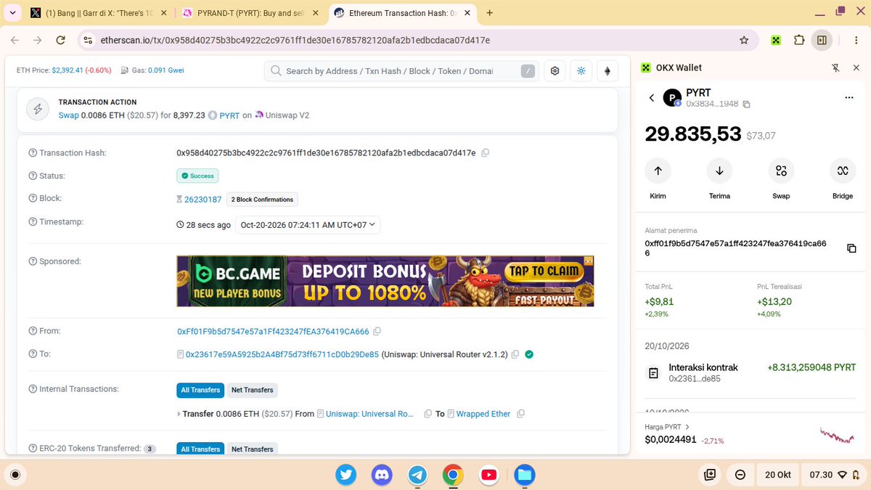Open the Files app in the taskbar
The width and height of the screenshot is (871, 490).
click(x=524, y=475)
